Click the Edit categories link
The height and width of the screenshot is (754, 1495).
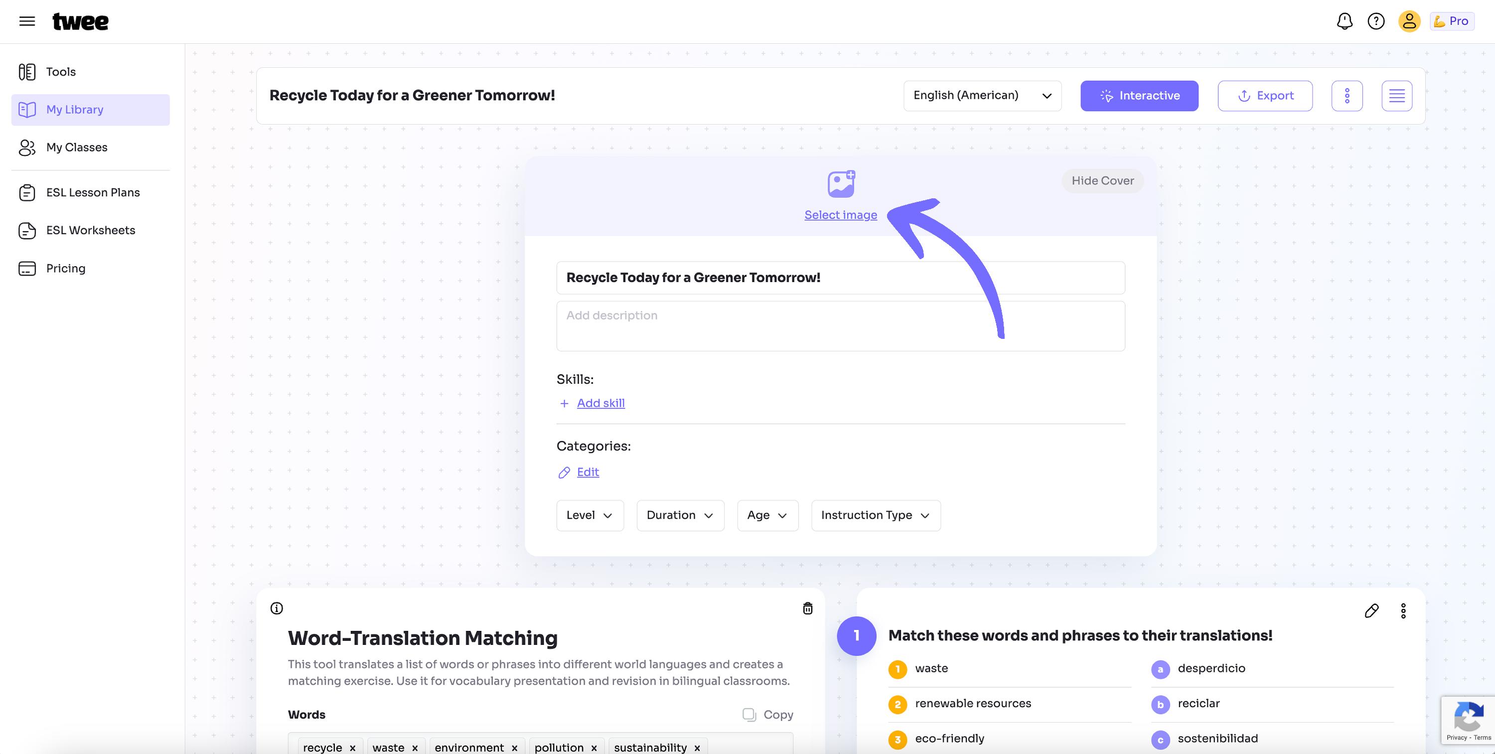pyautogui.click(x=588, y=472)
